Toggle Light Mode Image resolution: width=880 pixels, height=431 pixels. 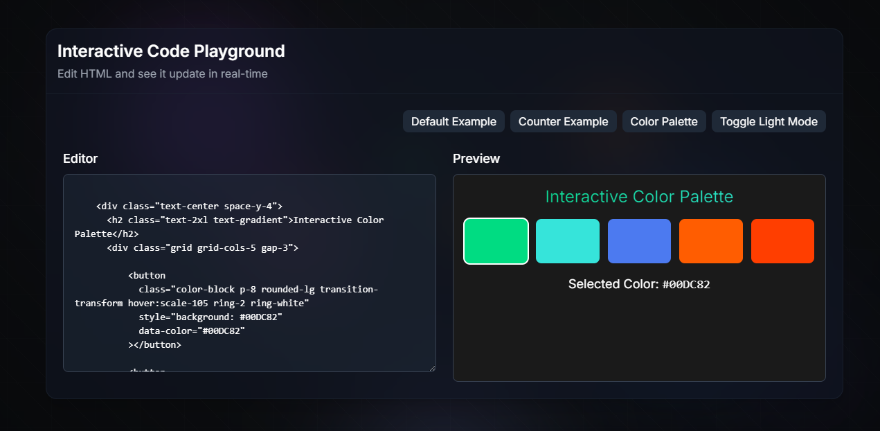[x=769, y=121]
